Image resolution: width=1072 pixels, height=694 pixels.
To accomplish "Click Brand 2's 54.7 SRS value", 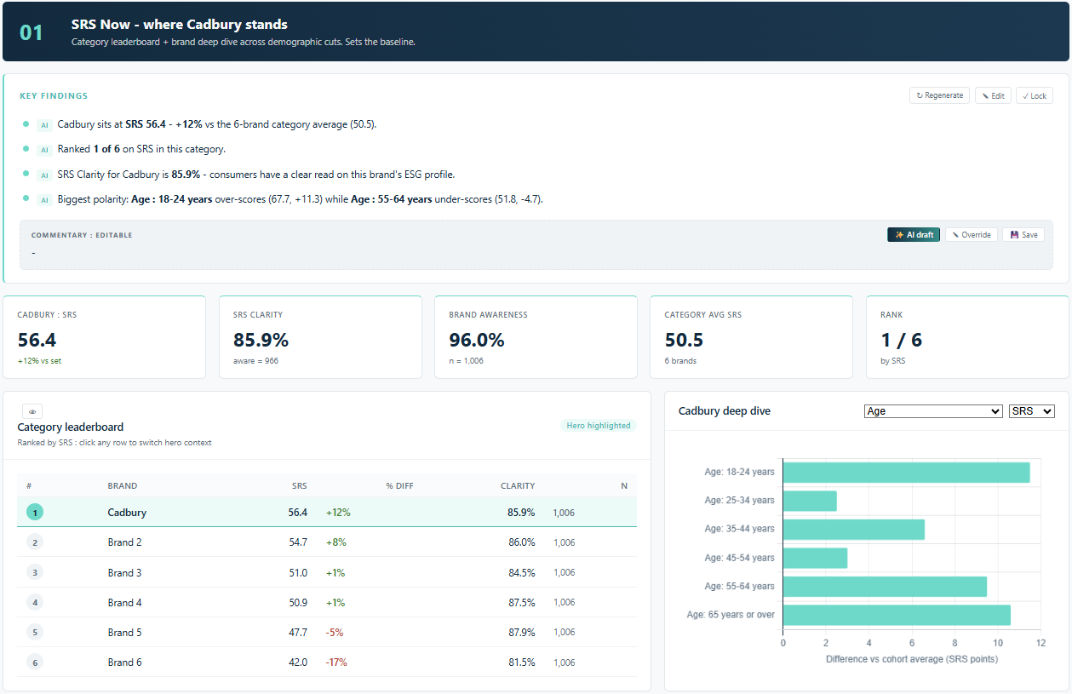I will click(x=298, y=542).
